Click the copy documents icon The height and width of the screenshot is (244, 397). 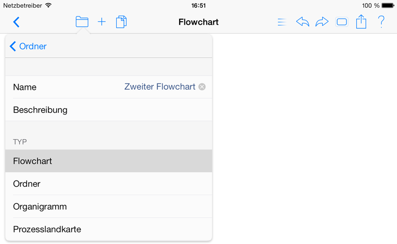(x=121, y=22)
